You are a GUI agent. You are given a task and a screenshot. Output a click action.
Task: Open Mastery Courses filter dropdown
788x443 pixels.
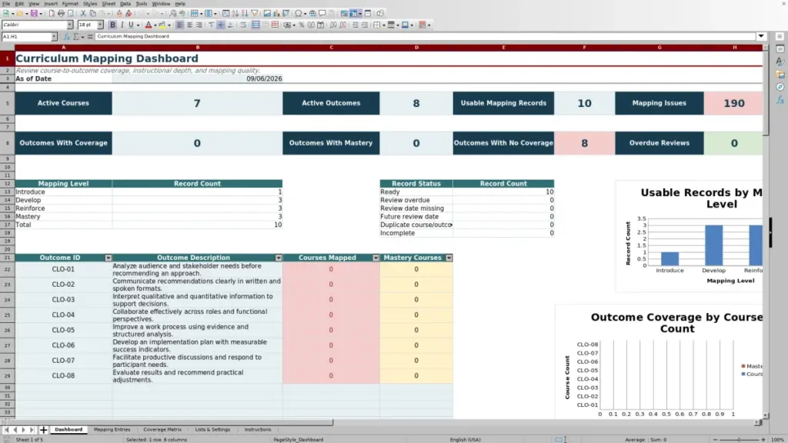(x=449, y=258)
